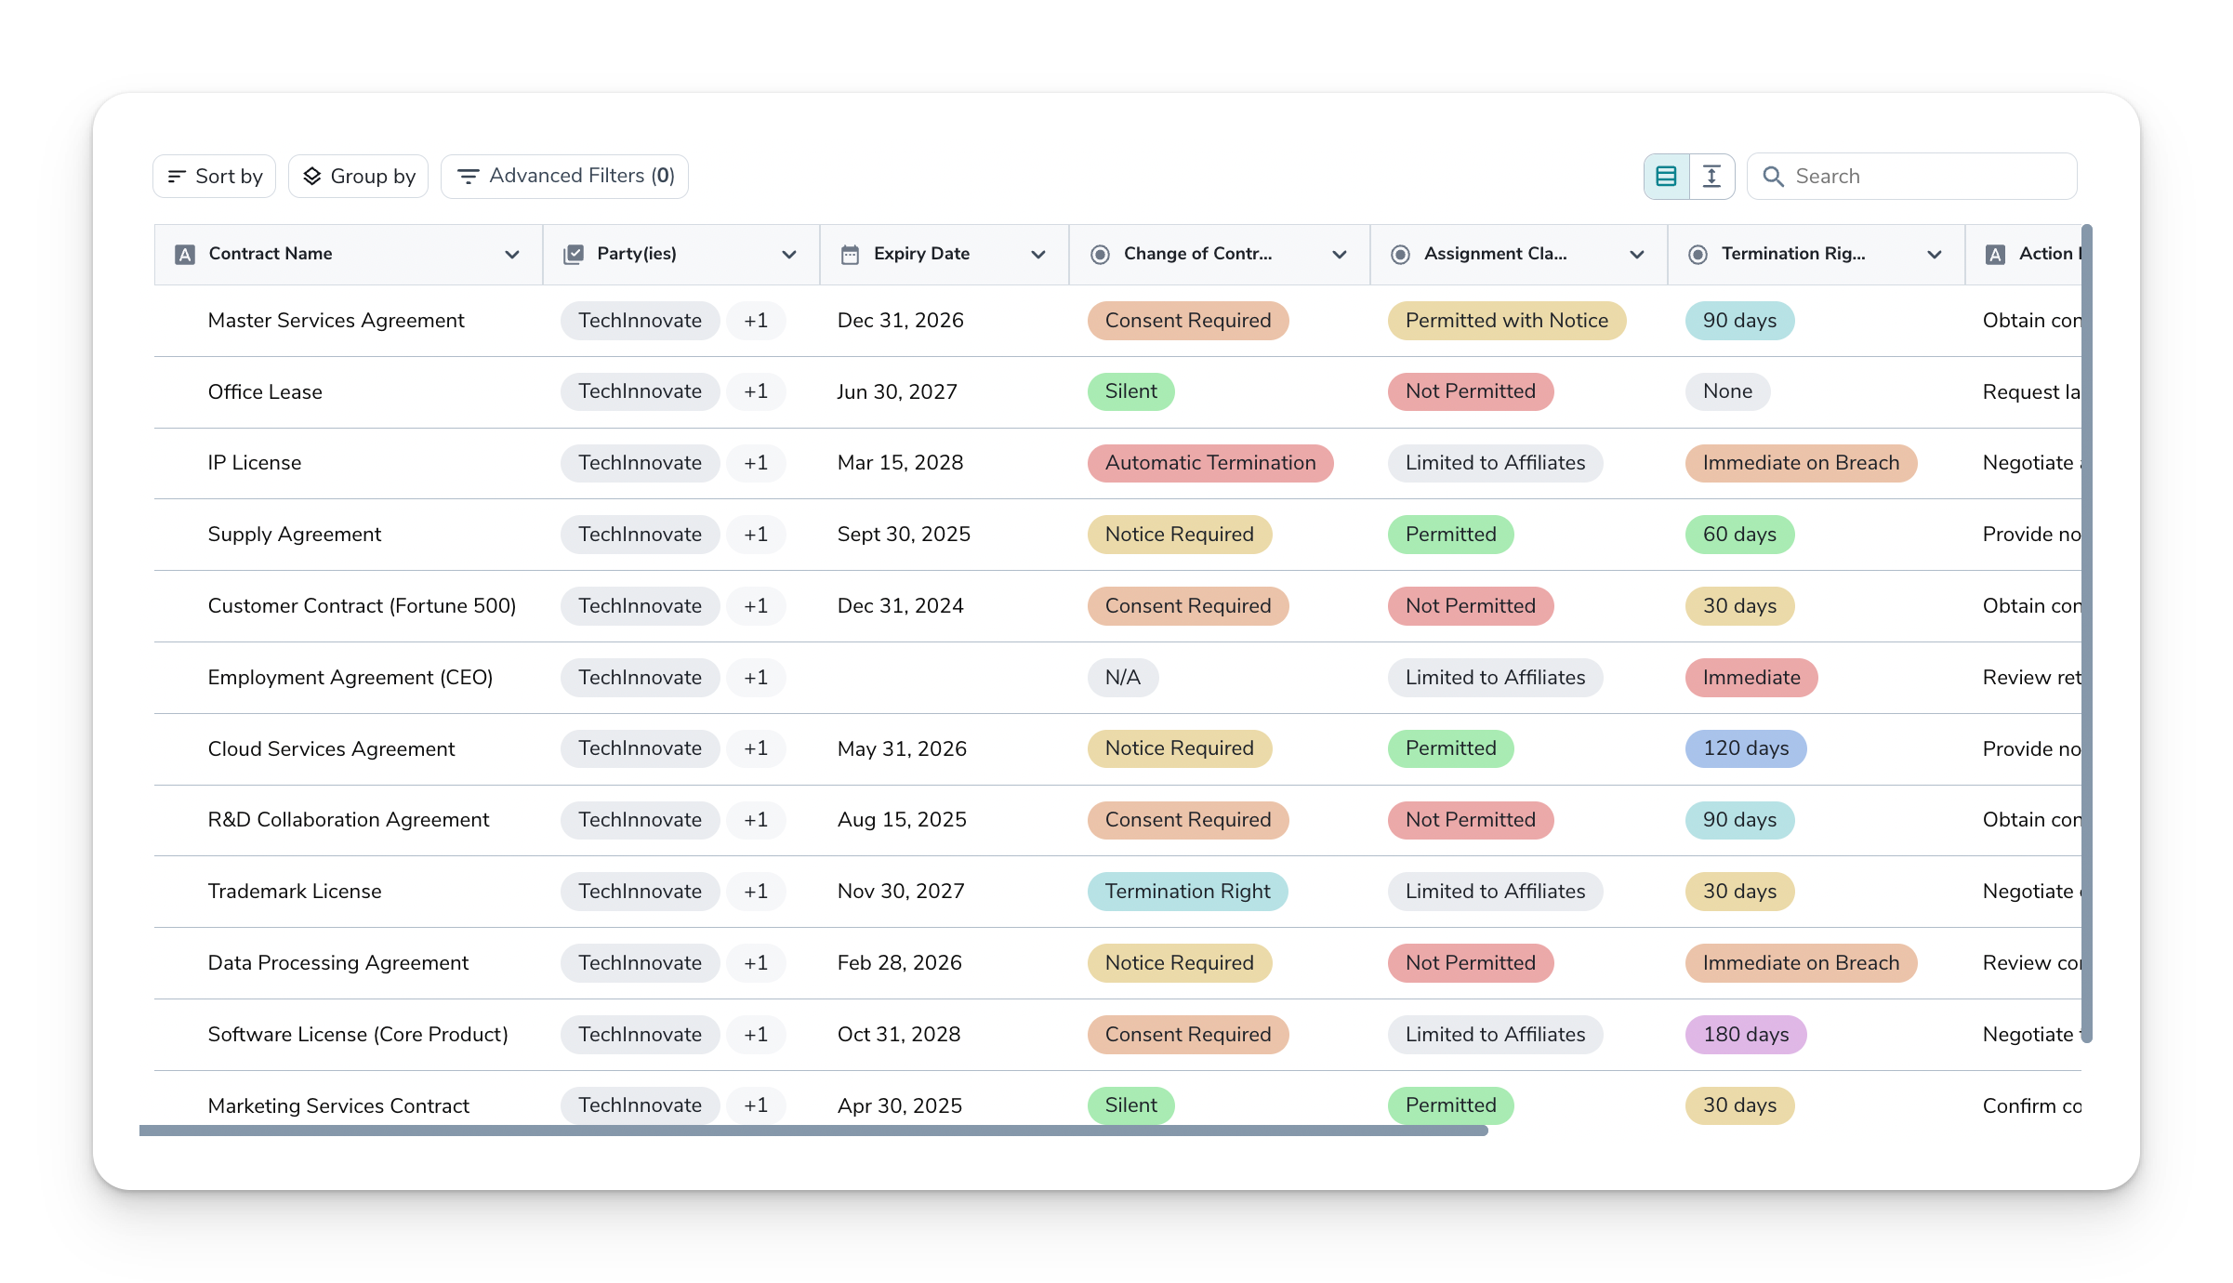
Task: Click the +1 parties badge for Office Lease
Action: pyautogui.click(x=756, y=391)
